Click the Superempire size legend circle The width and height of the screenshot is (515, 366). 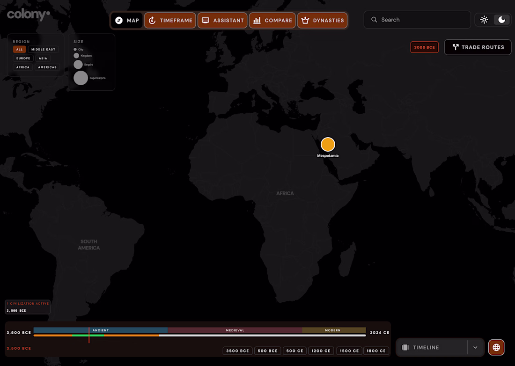pos(81,78)
